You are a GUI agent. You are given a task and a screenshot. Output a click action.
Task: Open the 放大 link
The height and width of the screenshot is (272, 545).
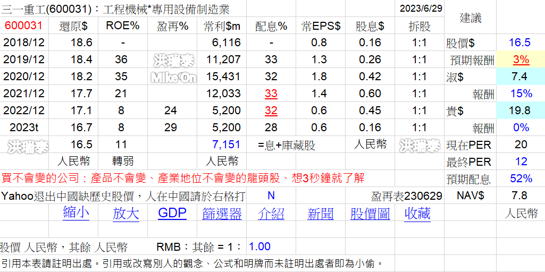[126, 213]
